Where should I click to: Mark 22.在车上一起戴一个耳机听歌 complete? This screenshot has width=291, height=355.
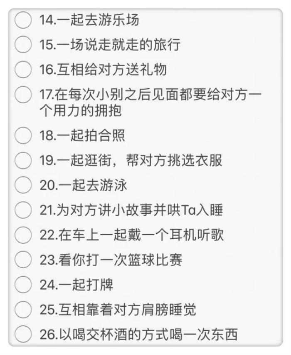coord(23,235)
